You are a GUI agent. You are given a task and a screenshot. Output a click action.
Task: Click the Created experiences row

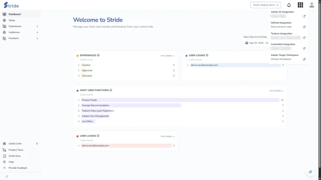[126, 65]
